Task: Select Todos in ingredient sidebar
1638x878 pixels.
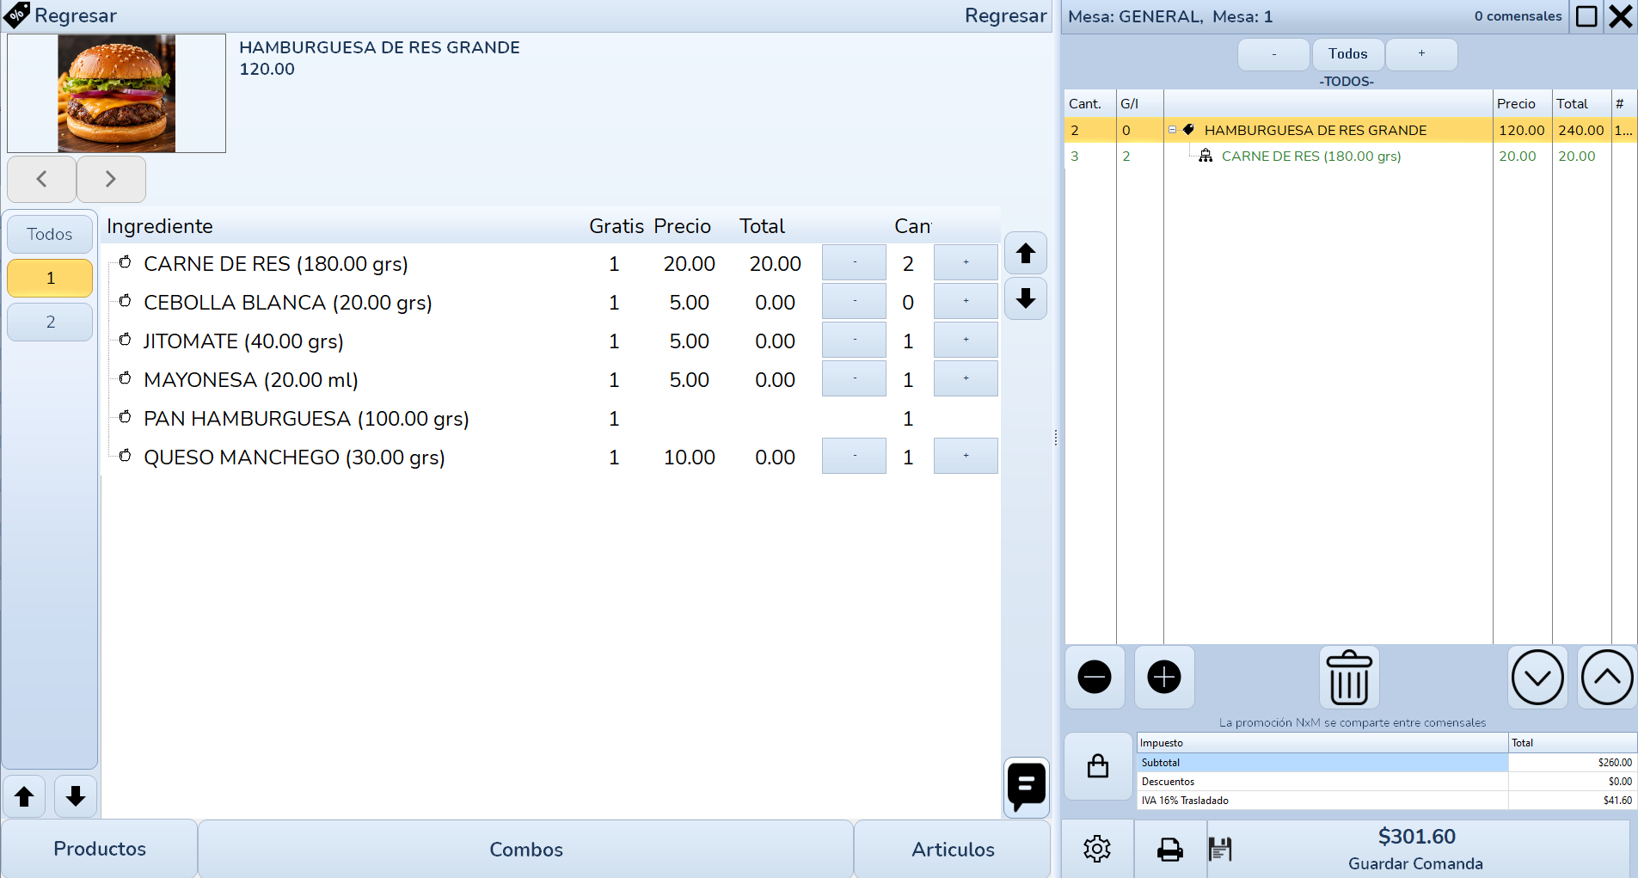Action: [50, 234]
